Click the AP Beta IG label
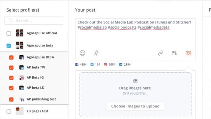Viewport: 211px width, 119px height. pyautogui.click(x=35, y=77)
